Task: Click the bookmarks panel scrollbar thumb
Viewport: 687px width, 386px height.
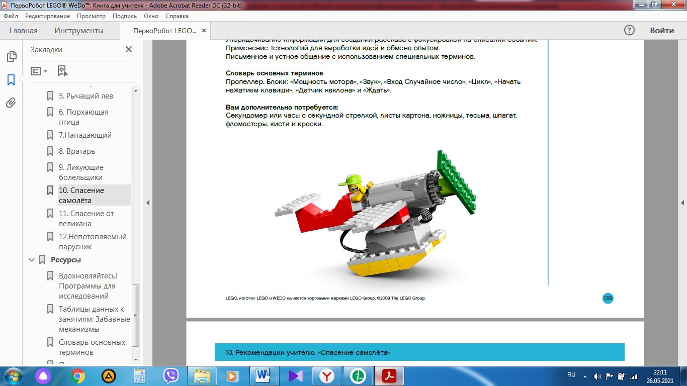Action: click(135, 316)
